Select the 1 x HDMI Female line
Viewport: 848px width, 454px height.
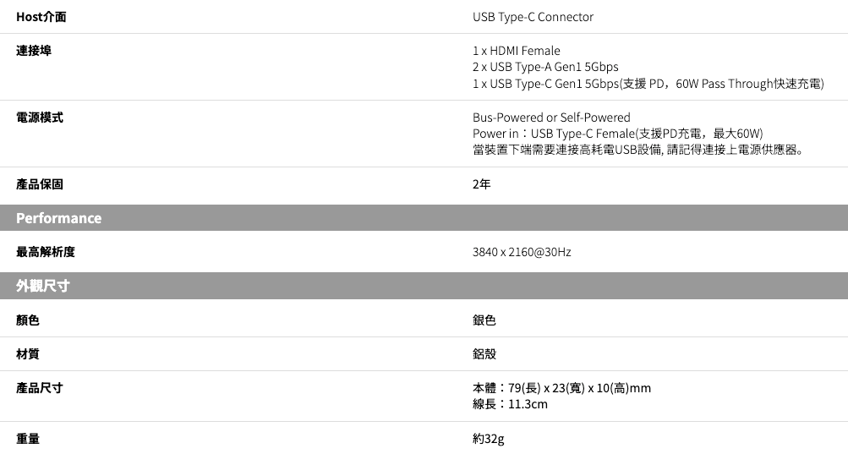click(x=516, y=51)
